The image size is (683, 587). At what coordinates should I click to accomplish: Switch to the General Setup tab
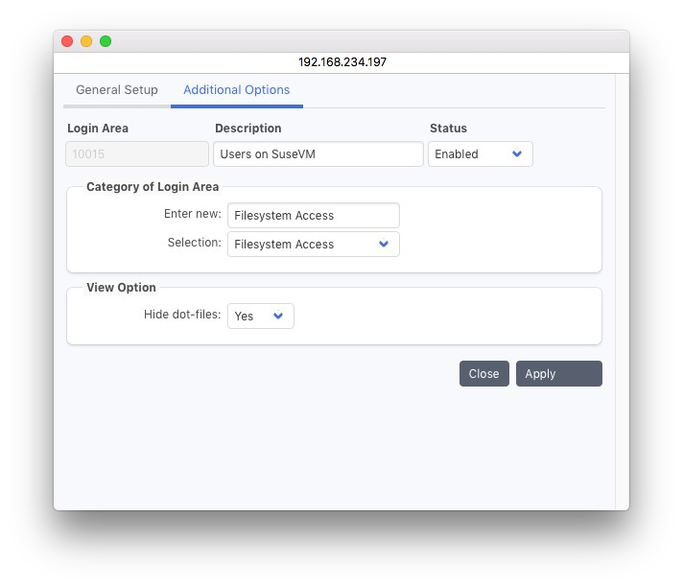117,90
